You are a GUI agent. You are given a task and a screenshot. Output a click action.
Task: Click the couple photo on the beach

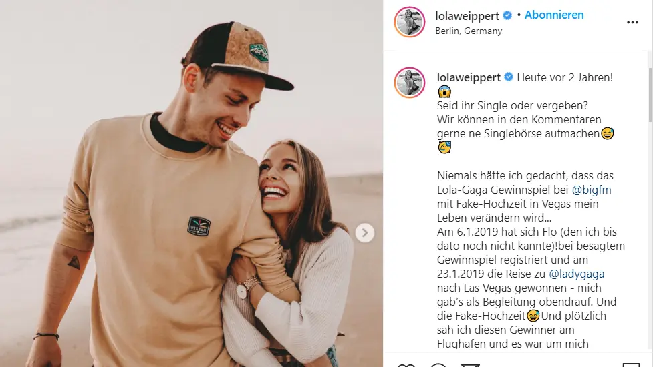pos(191,183)
